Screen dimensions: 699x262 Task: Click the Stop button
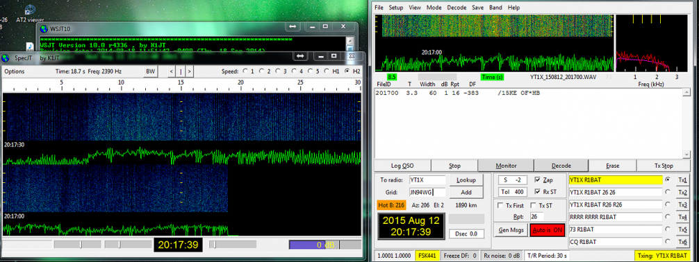pos(454,166)
